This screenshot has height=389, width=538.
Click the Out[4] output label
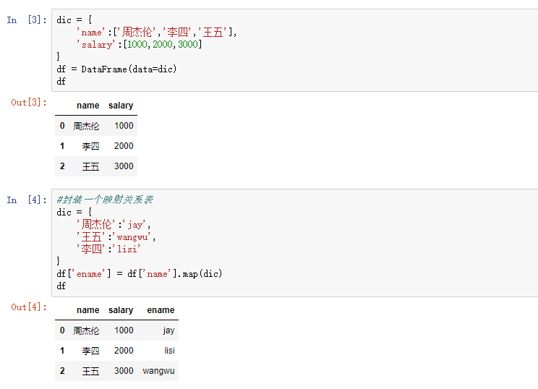coord(29,307)
